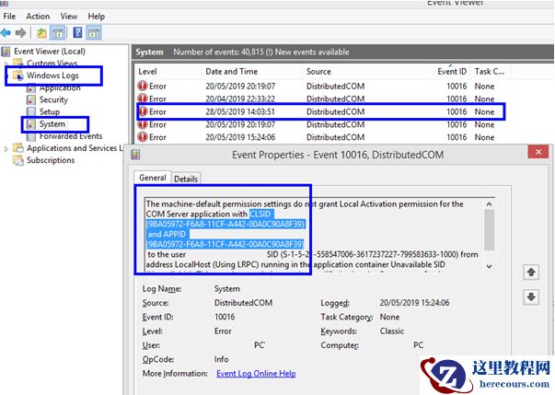Open the Setup log
Viewport: 555px width, 395px height.
50,111
